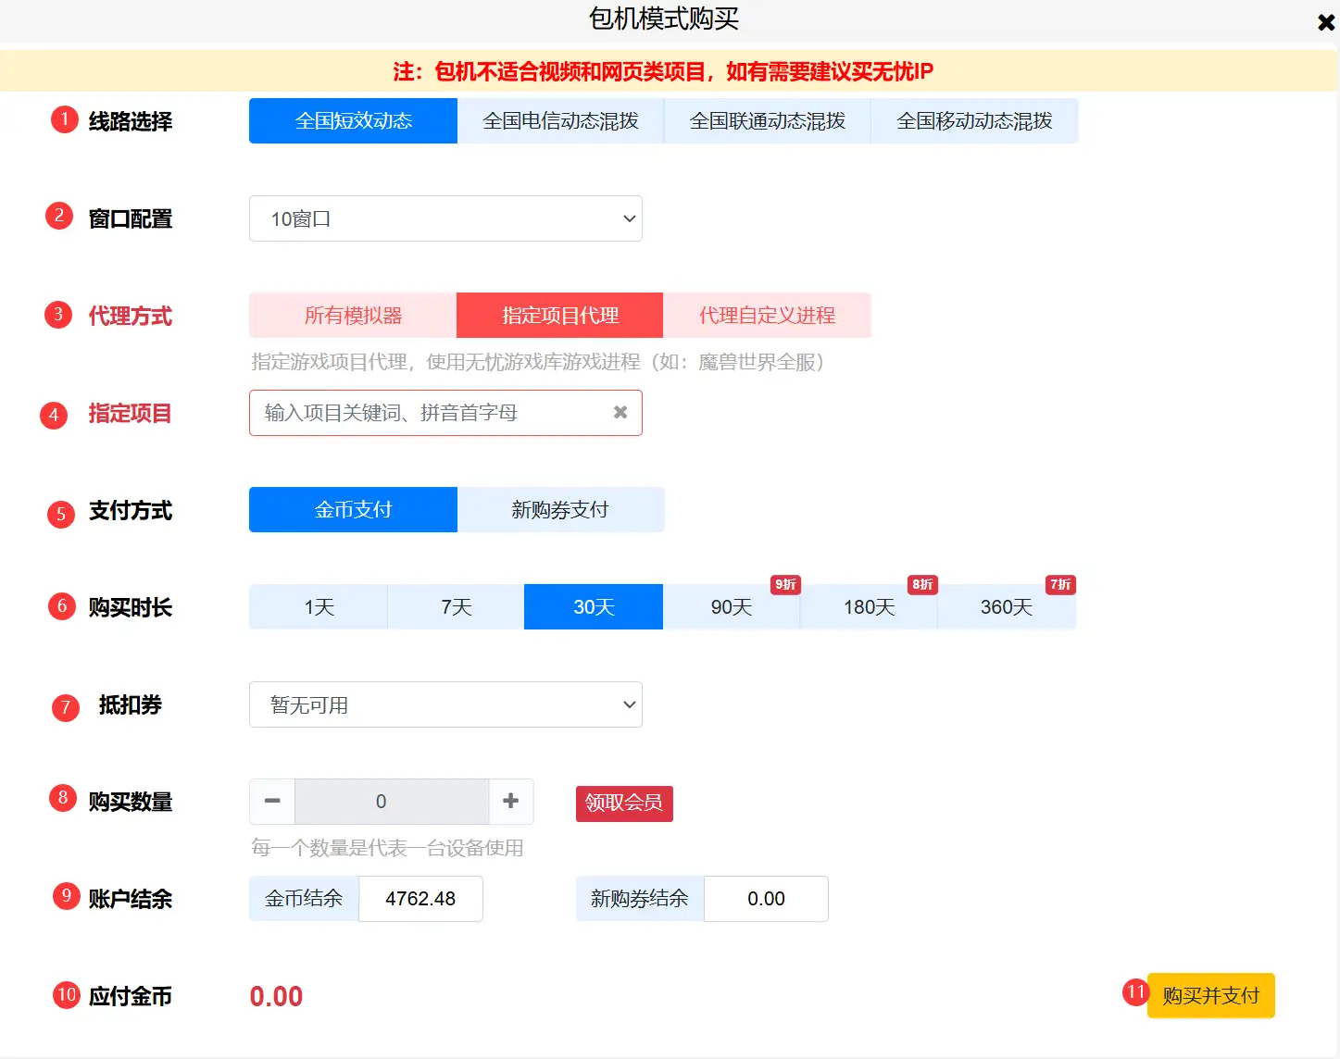Screen dimensions: 1340x1059
Task: Select the 360天 duration with 7折 discount
Action: pyautogui.click(x=1006, y=607)
